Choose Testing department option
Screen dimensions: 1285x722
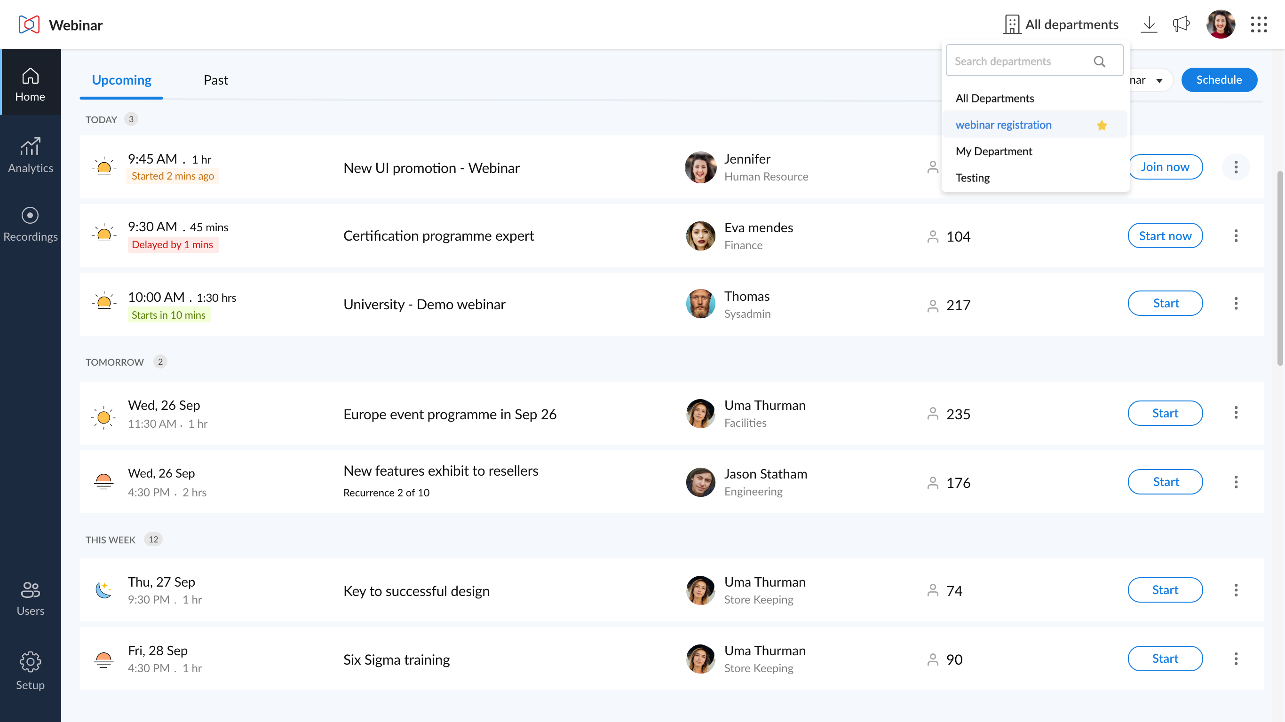point(972,178)
